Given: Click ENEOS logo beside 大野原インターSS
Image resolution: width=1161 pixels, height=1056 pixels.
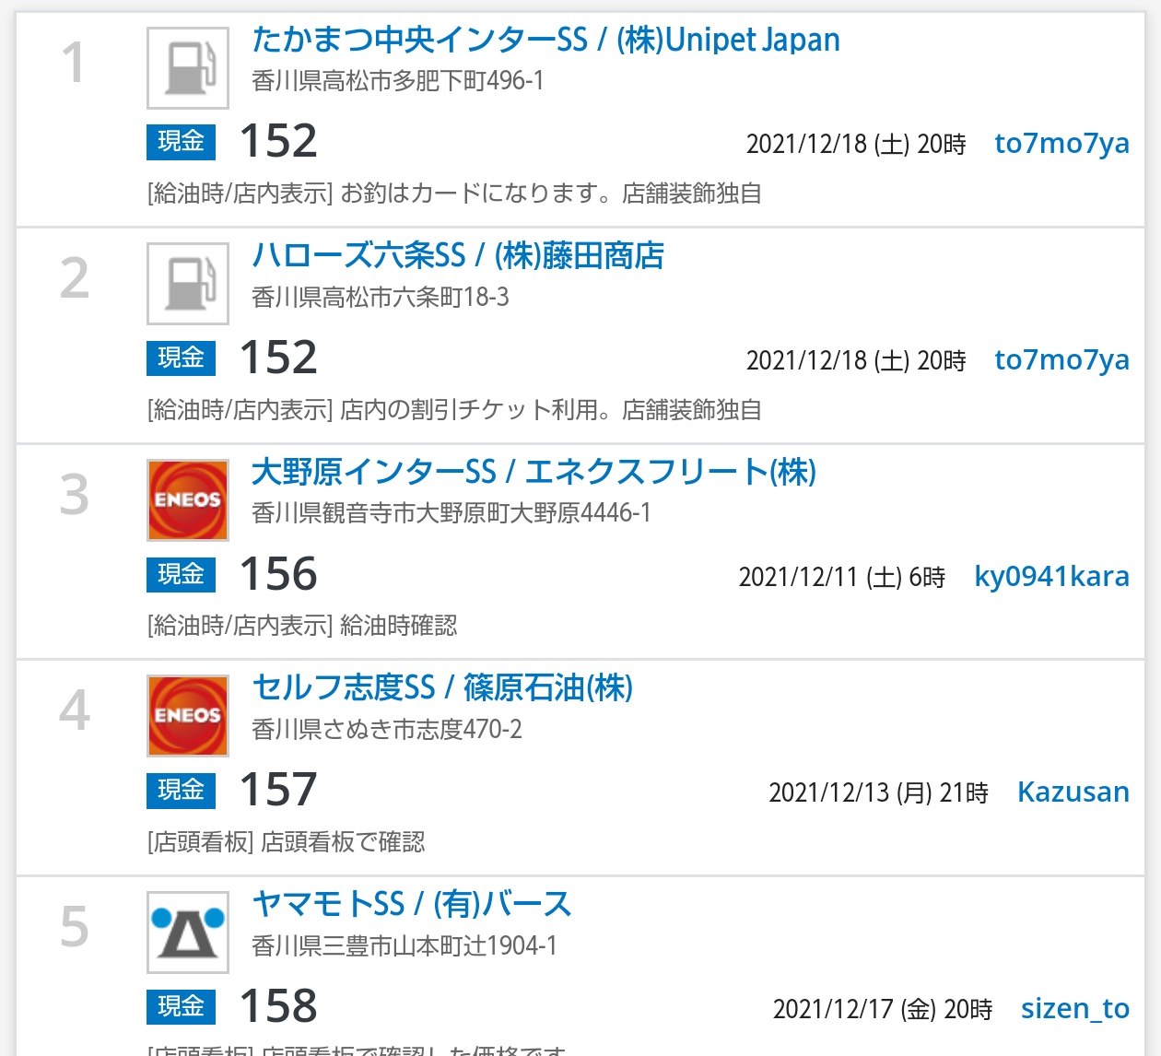Looking at the screenshot, I should click(x=188, y=500).
